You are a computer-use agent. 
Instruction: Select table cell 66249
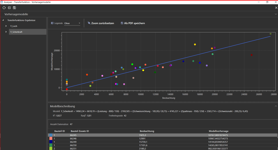coord(73,142)
